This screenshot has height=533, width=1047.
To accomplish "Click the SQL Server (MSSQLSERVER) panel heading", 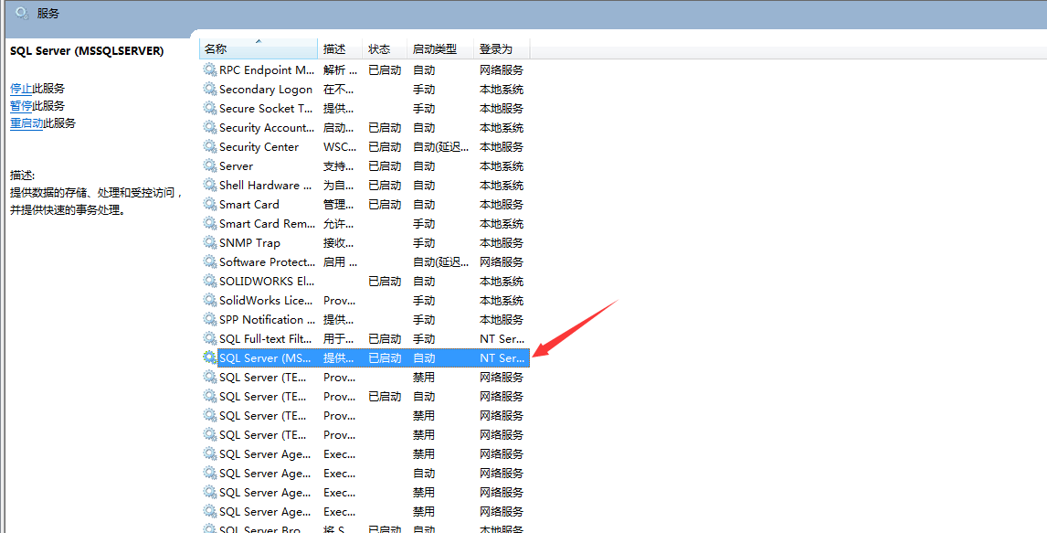I will pyautogui.click(x=87, y=51).
